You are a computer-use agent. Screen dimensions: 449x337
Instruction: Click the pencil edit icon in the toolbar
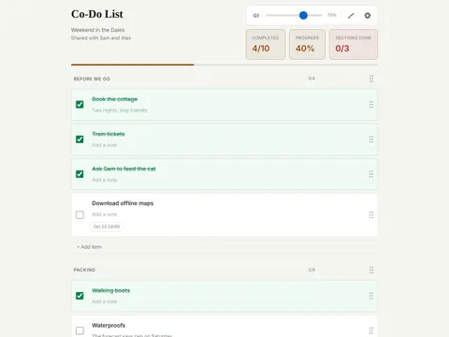pyautogui.click(x=351, y=15)
